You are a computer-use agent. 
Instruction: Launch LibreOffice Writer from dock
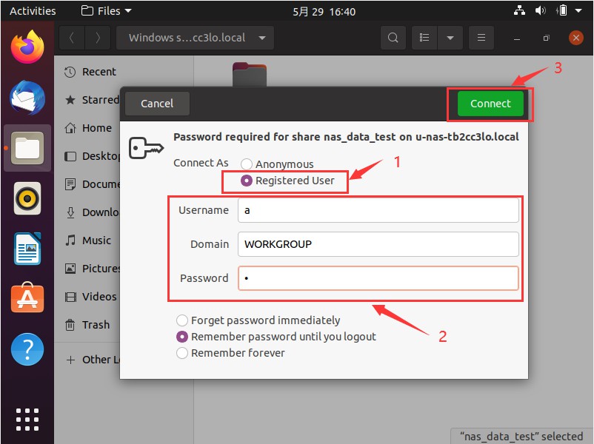click(x=27, y=248)
